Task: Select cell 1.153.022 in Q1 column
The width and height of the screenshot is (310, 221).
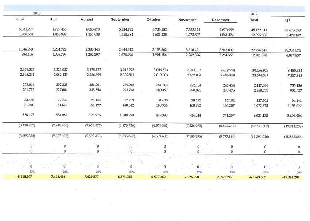Action: tap(295, 106)
